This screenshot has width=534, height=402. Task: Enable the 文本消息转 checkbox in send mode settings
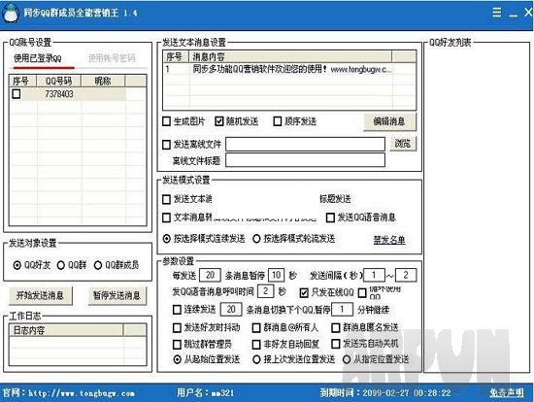pyautogui.click(x=167, y=218)
